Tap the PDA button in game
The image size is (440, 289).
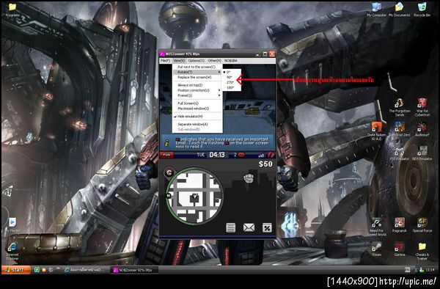coord(166,155)
